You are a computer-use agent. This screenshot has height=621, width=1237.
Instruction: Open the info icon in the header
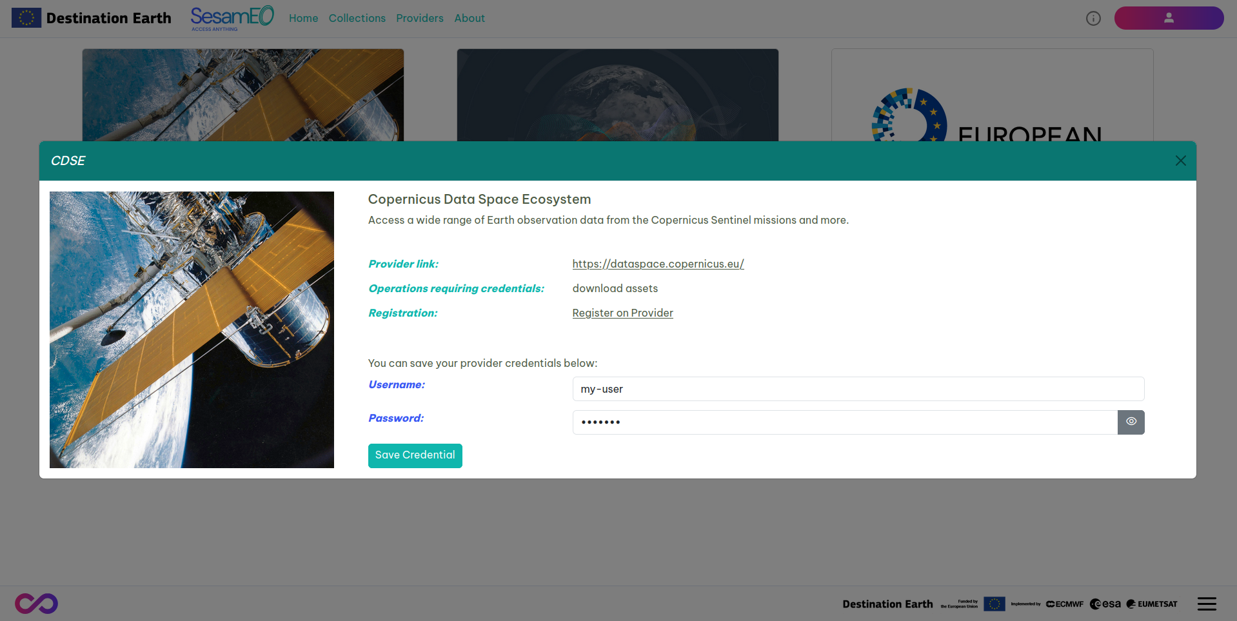[x=1093, y=18]
